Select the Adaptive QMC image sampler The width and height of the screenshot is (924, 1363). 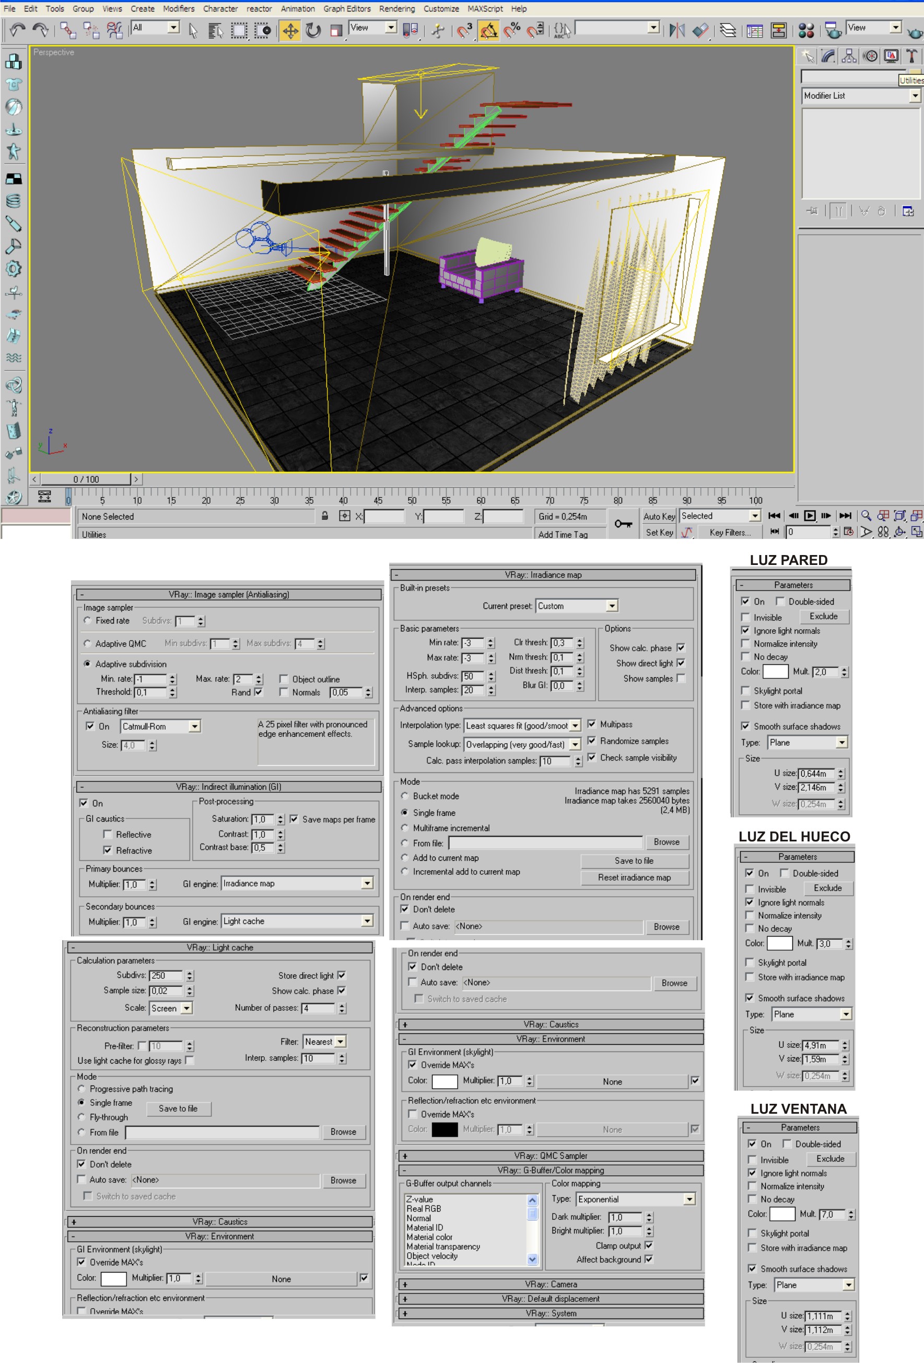[x=88, y=643]
